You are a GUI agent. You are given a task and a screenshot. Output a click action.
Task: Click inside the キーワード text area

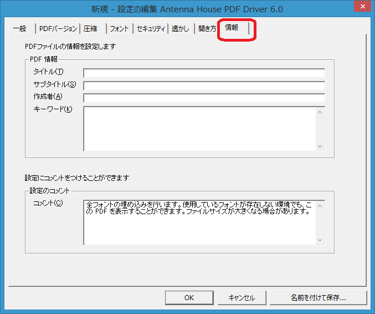tap(200, 129)
